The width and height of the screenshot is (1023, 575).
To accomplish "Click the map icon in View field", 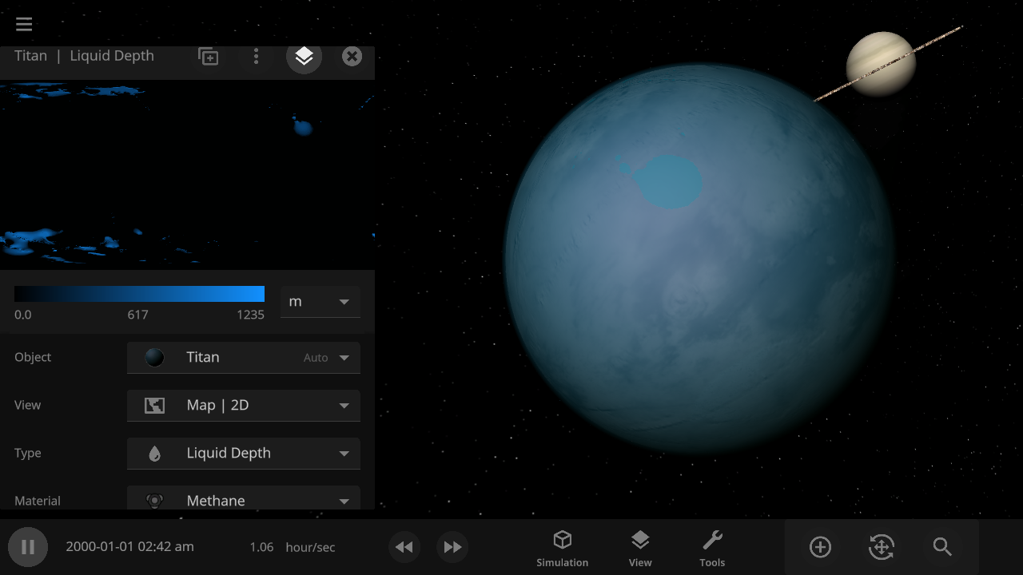I will click(x=154, y=406).
